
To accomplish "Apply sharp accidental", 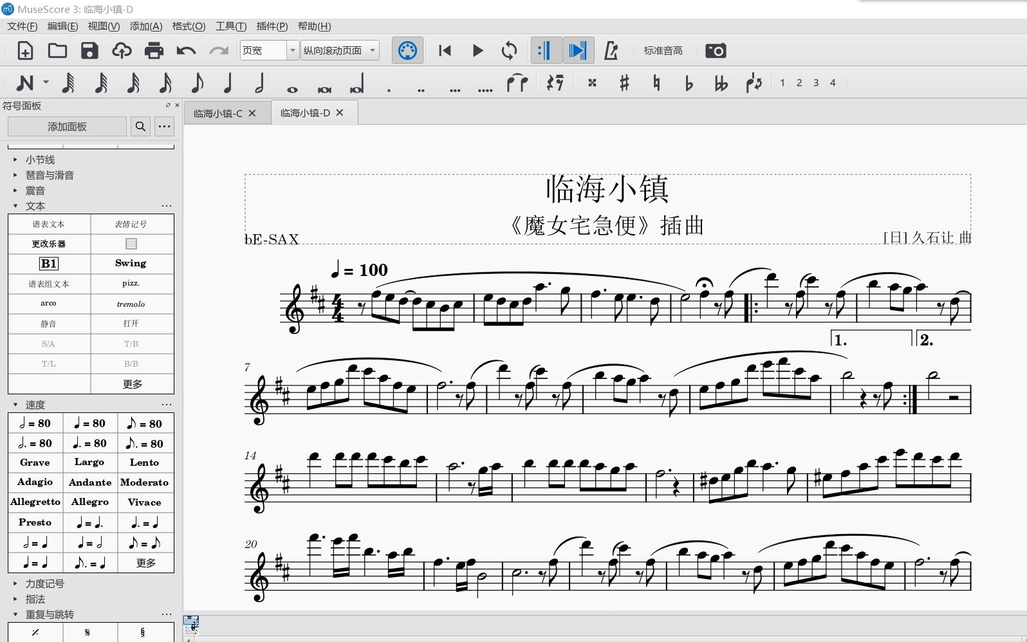I will point(624,82).
